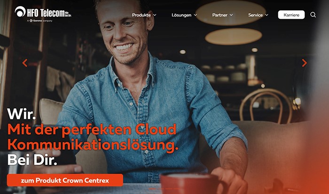Click the Karriere button
Image resolution: width=329 pixels, height=194 pixels.
click(291, 15)
